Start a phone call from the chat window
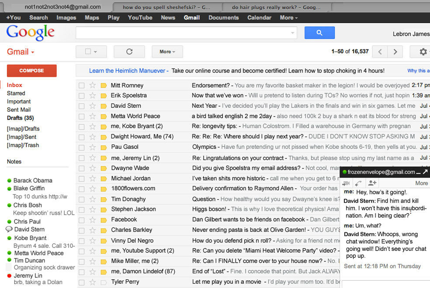Screen dimensions: 430x288 coord(358,183)
